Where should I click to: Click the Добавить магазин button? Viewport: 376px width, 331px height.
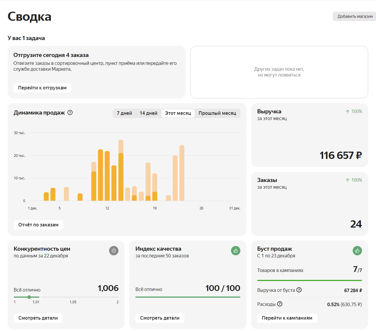click(x=355, y=16)
